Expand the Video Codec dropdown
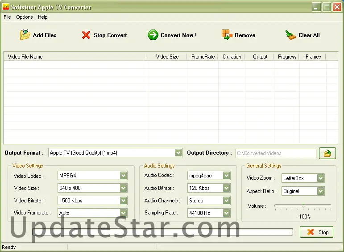This screenshot has height=252, width=344. point(123,176)
